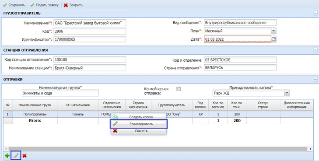
Task: Open the calendar picker next to Дата
Action: coord(274,39)
